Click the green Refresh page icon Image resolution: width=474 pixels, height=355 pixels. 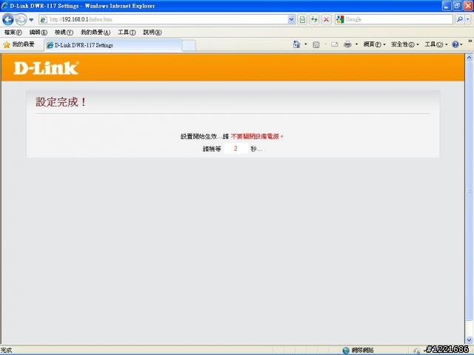click(314, 20)
